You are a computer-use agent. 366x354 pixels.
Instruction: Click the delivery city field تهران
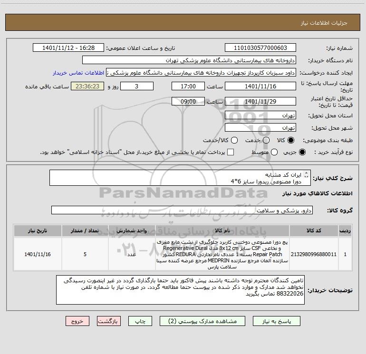click(260, 128)
